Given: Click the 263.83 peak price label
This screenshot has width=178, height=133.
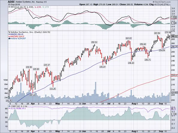Looking at the screenshot, I should pyautogui.click(x=129, y=38).
